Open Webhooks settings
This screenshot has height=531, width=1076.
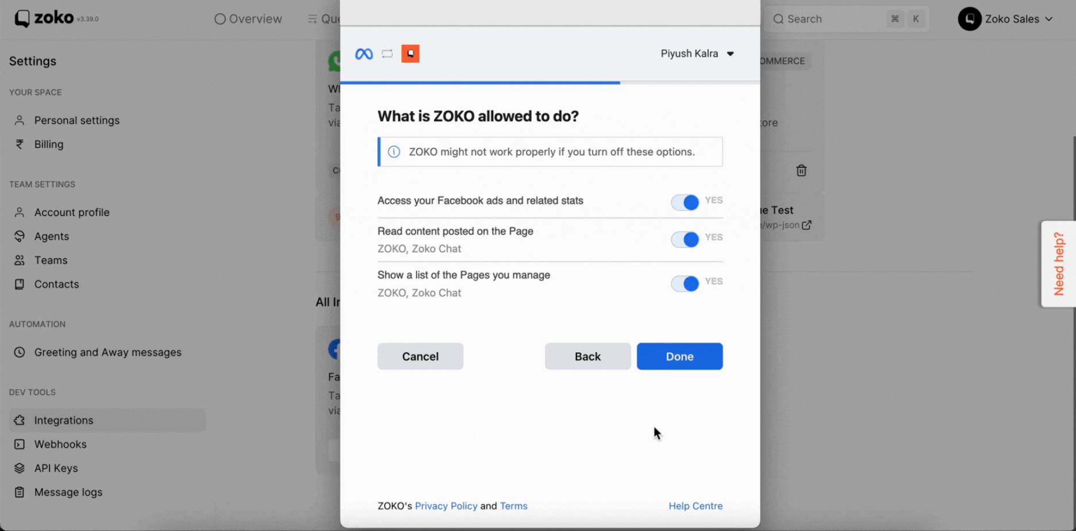(60, 444)
